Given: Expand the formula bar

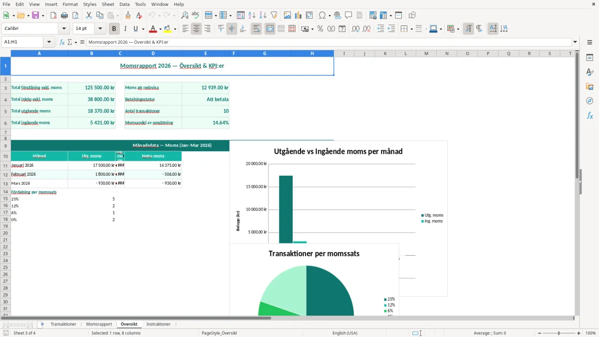Looking at the screenshot, I should pyautogui.click(x=575, y=42).
